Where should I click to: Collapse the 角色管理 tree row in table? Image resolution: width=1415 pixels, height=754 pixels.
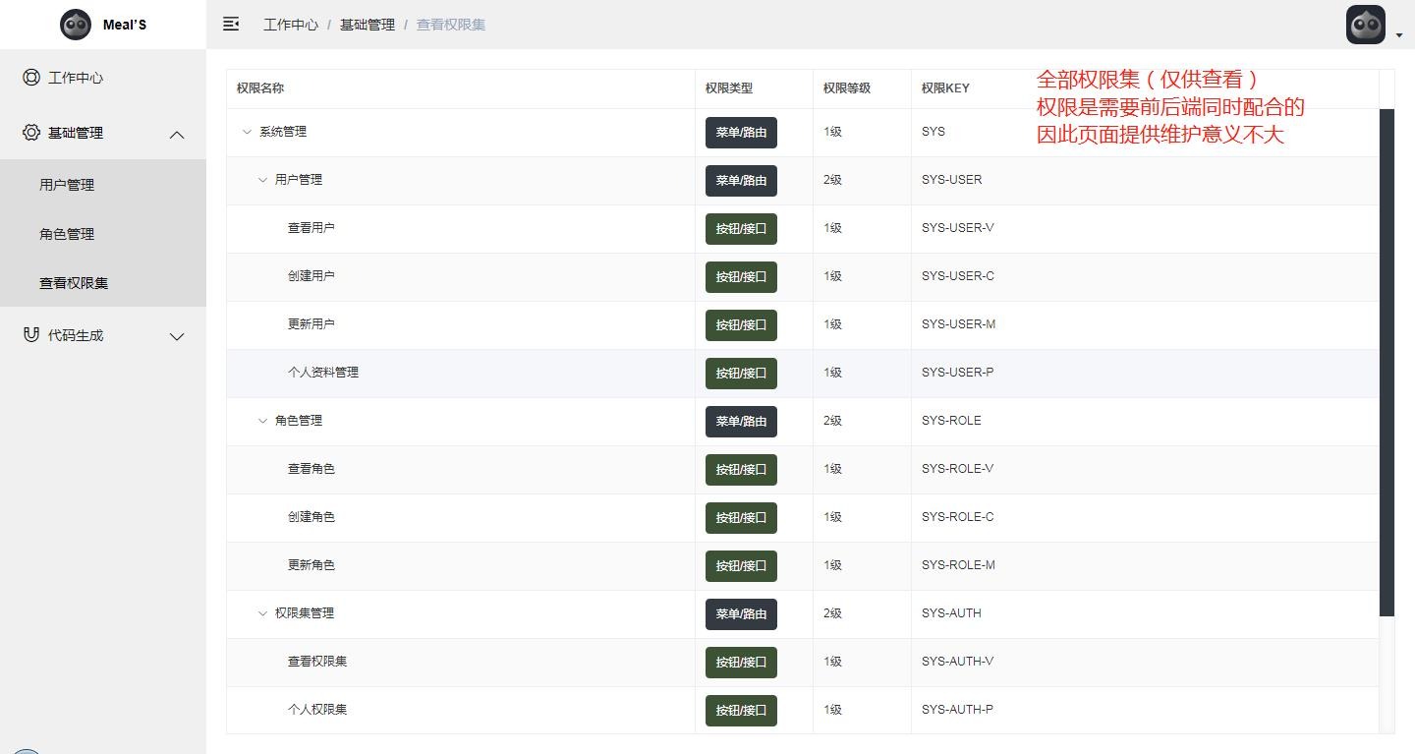pos(262,421)
